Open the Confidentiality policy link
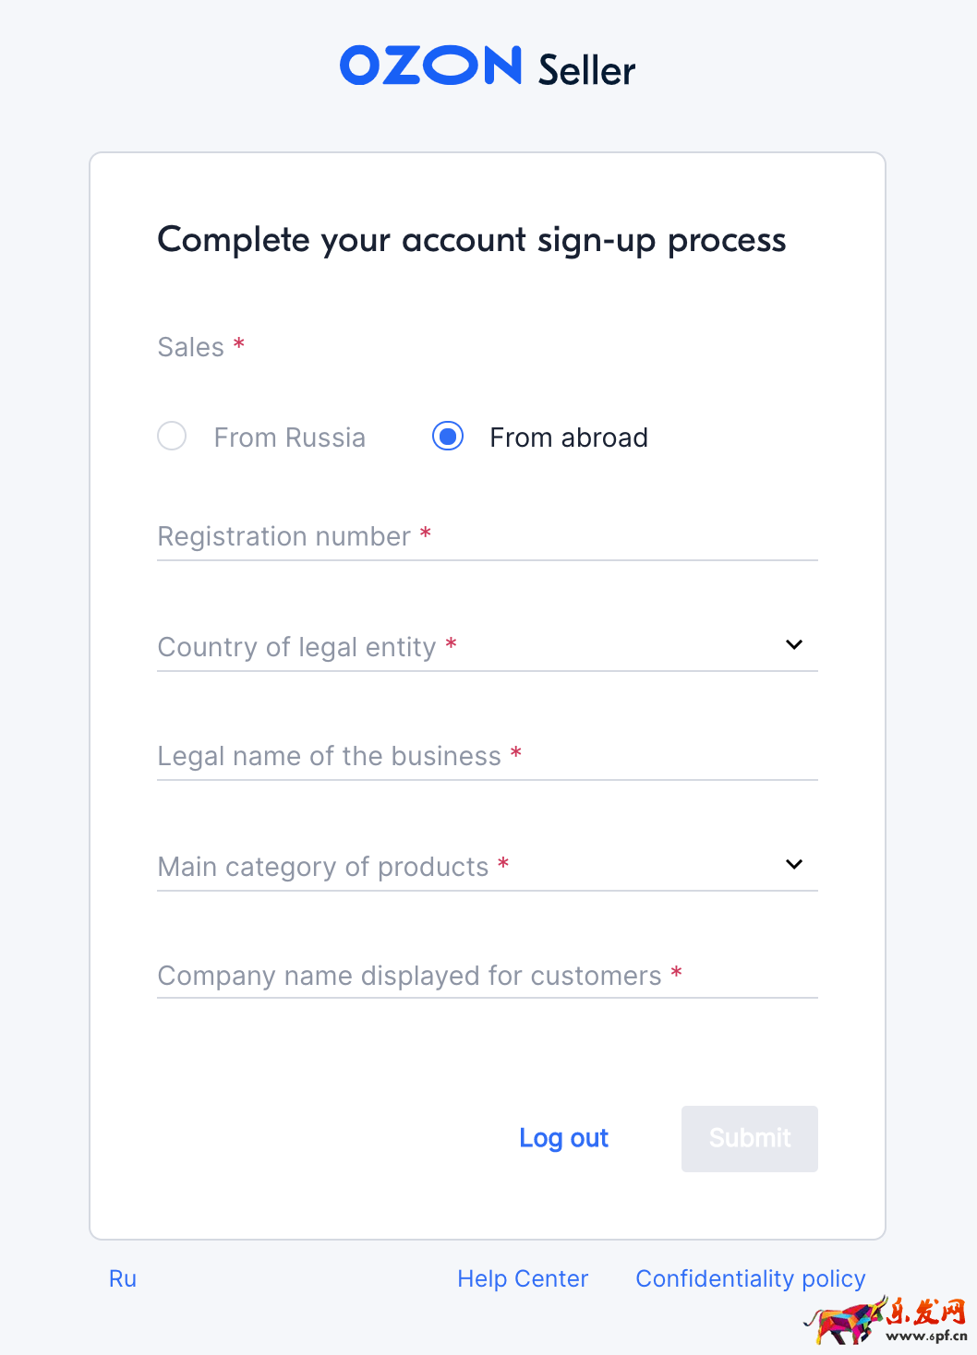 coord(751,1278)
